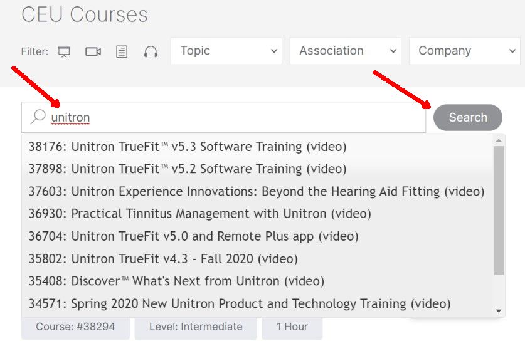Select 37603 Unitron Experience Innovations suggestion
The height and width of the screenshot is (341, 525).
[257, 191]
